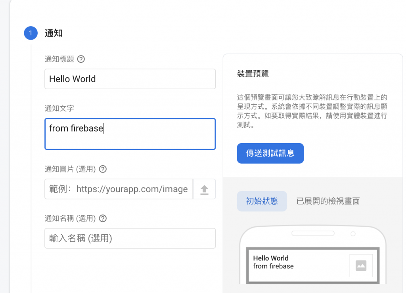Click the Hello World notification preview card
The height and width of the screenshot is (293, 406).
(x=312, y=265)
